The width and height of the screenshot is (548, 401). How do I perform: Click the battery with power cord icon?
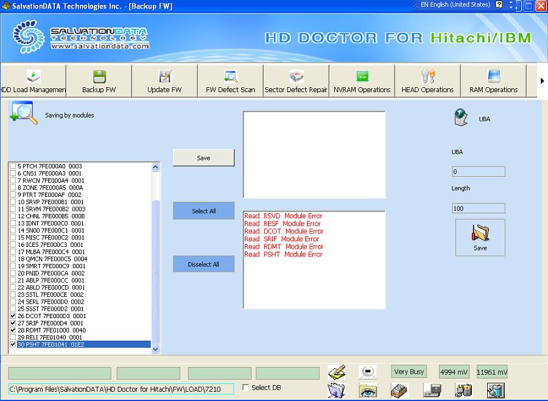coord(464,391)
